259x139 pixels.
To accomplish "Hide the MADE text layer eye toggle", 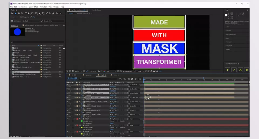I will point(67,119).
